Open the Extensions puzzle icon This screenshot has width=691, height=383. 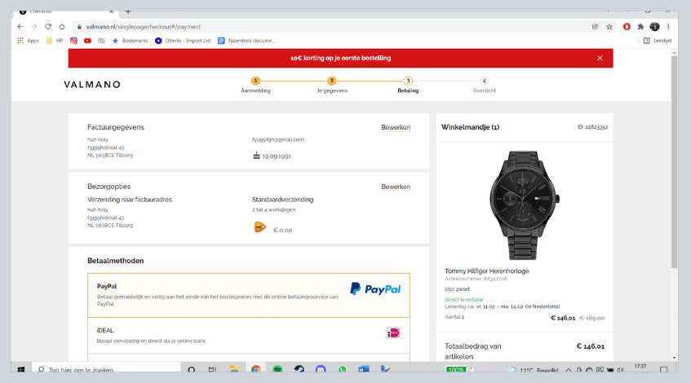pyautogui.click(x=640, y=27)
